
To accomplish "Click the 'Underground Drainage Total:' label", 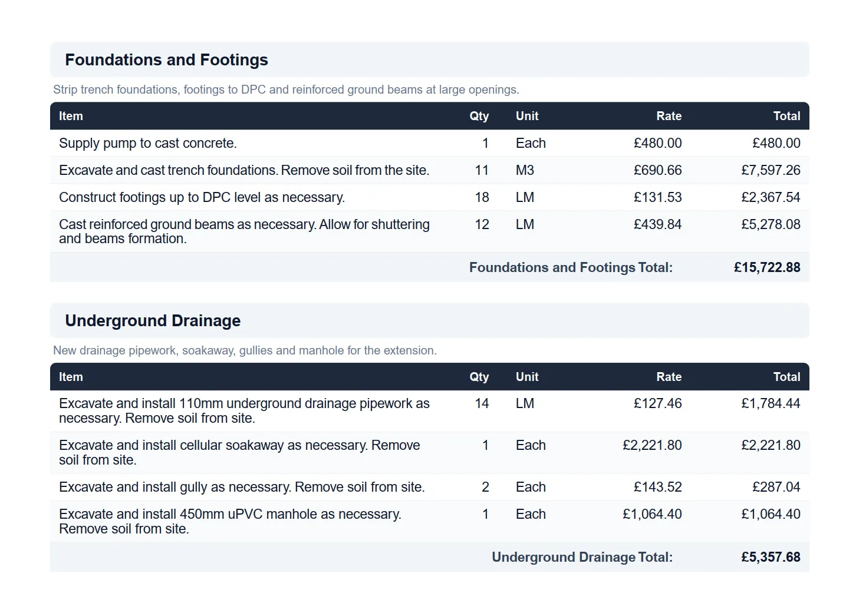I will click(x=582, y=557).
